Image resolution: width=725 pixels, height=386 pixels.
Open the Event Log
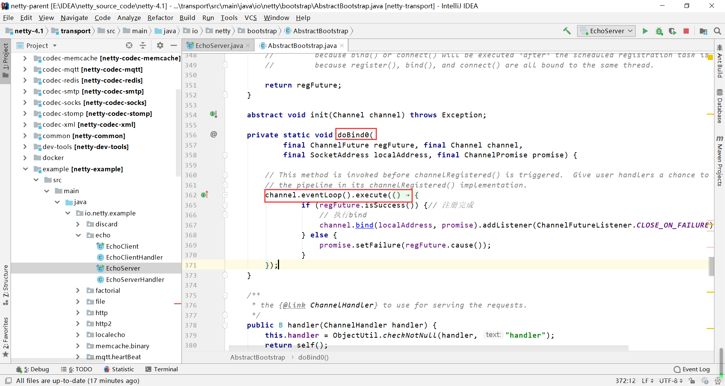click(692, 369)
